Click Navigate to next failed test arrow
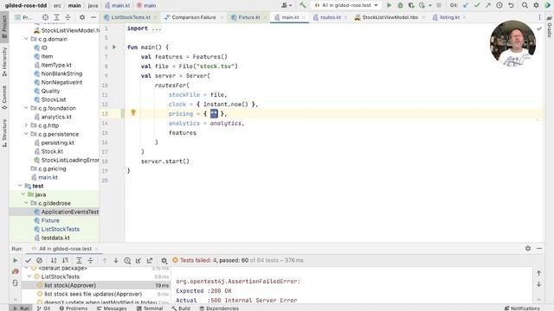 point(116,261)
